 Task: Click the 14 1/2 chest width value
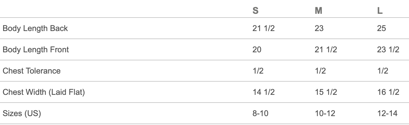pyautogui.click(x=264, y=92)
